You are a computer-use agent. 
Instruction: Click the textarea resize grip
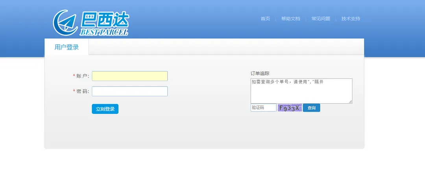tap(351, 101)
